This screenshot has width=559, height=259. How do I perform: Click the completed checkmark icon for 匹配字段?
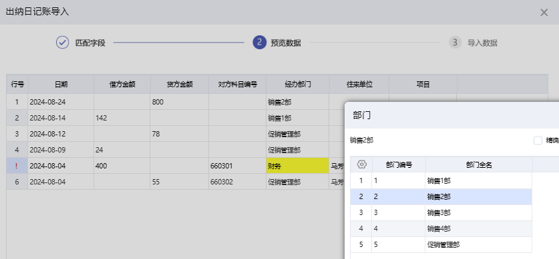pos(62,43)
